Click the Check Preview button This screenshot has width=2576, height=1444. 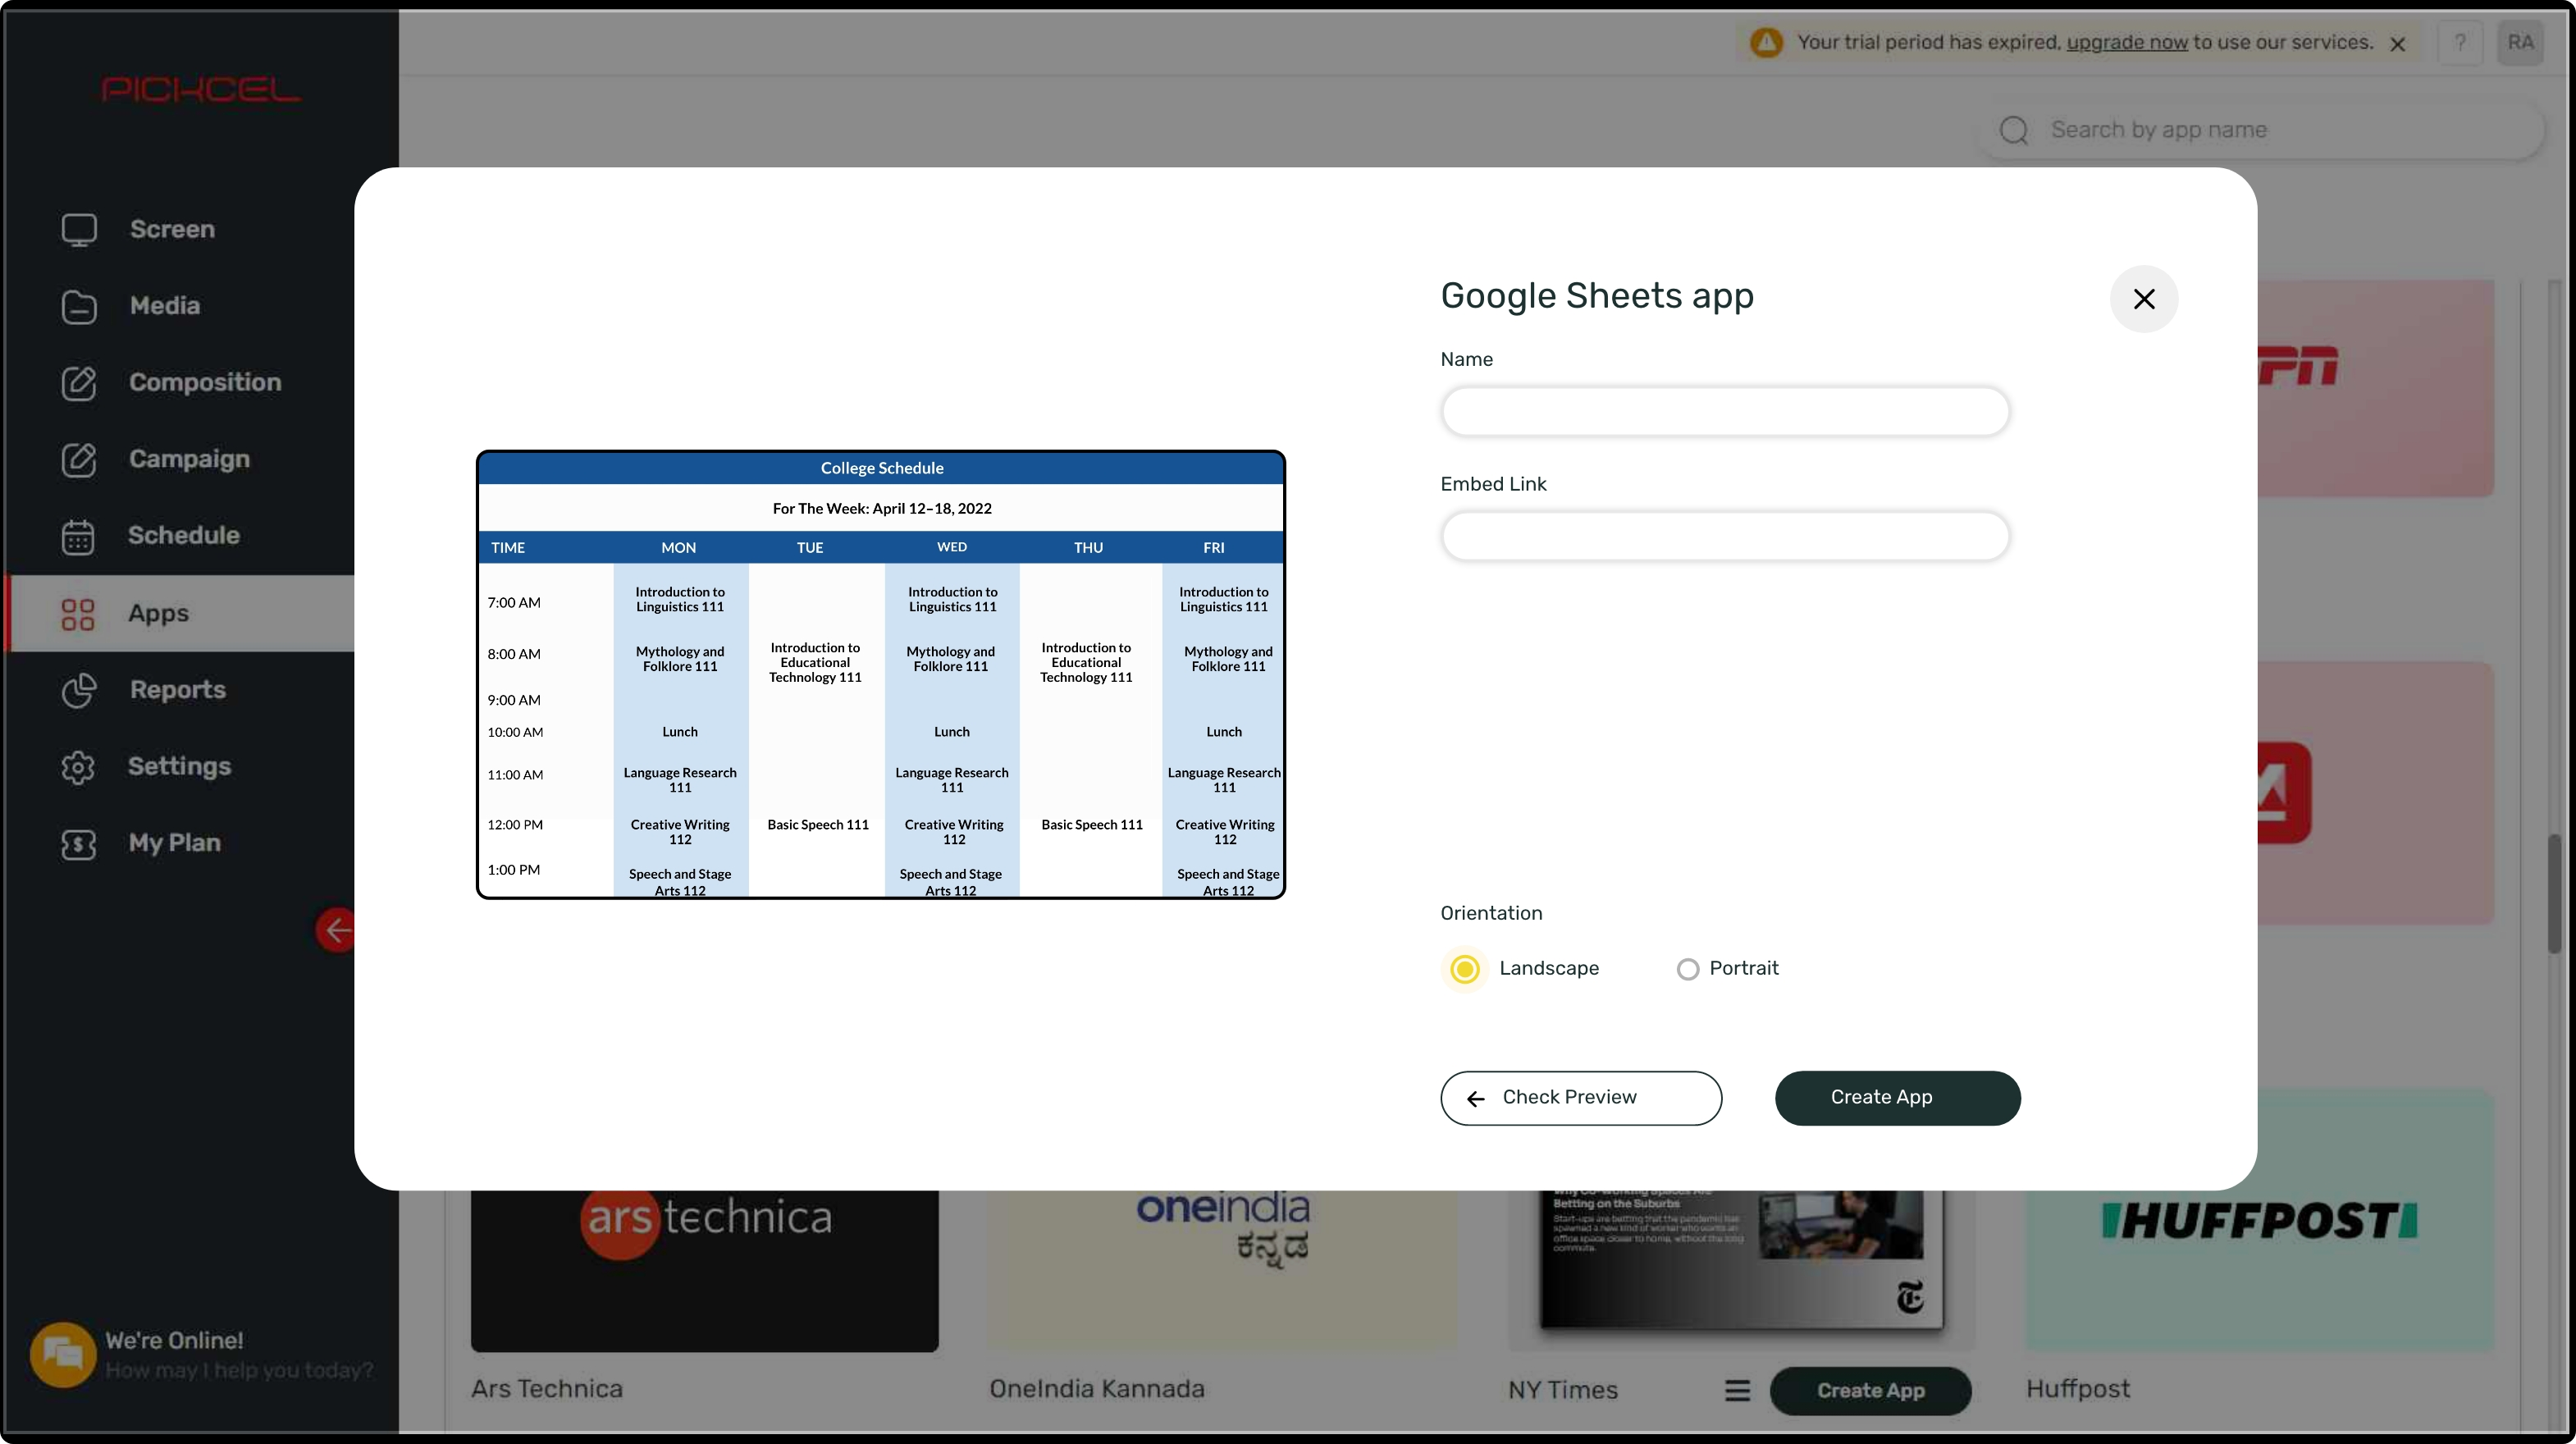pos(1580,1097)
